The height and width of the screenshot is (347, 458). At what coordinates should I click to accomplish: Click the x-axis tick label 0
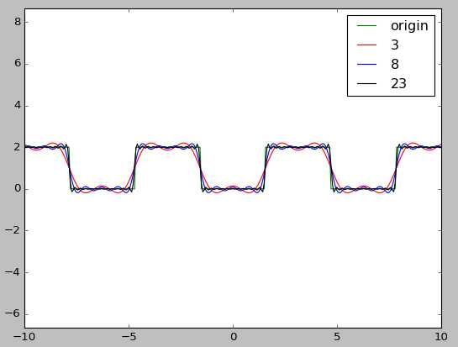233,337
